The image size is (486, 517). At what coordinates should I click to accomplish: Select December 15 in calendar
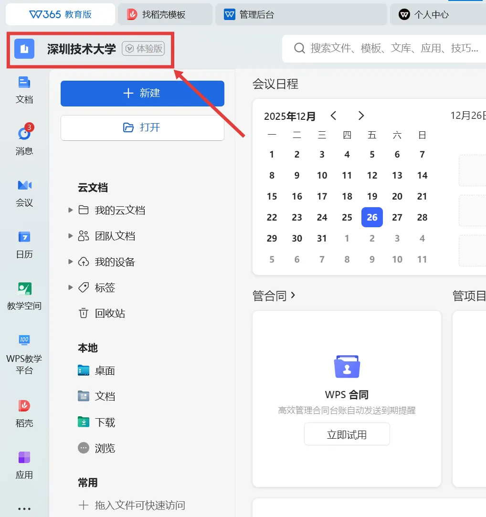[x=272, y=196]
